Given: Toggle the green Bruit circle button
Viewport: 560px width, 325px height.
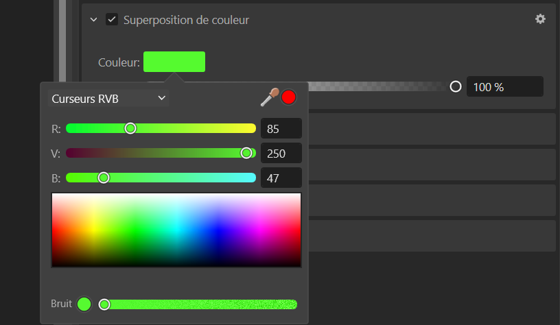Looking at the screenshot, I should [84, 304].
